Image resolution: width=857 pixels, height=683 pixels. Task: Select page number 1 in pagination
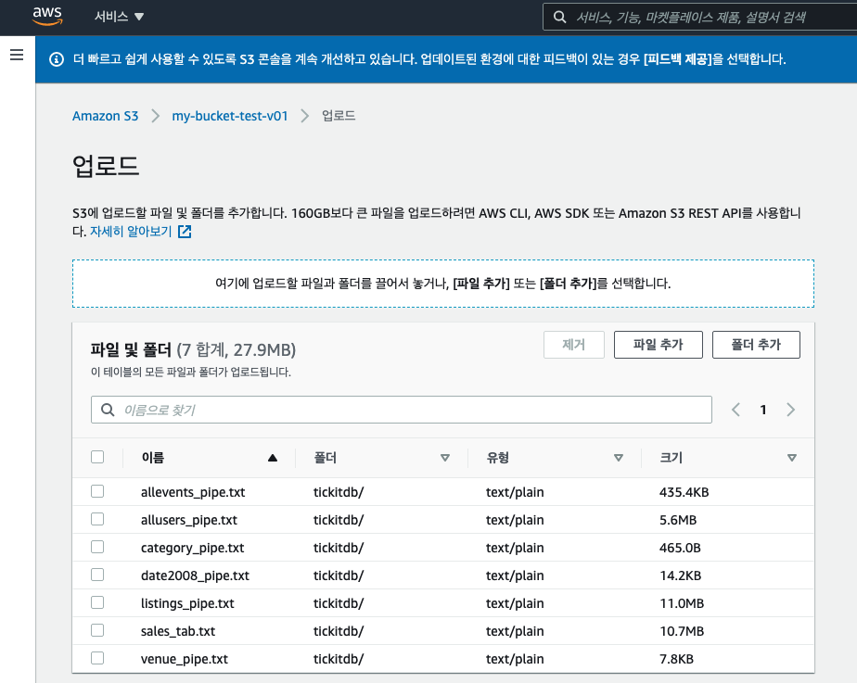(763, 410)
